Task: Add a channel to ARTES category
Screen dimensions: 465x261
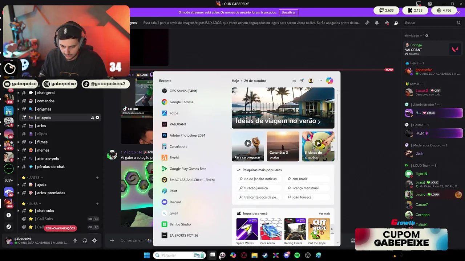Action: [x=97, y=178]
